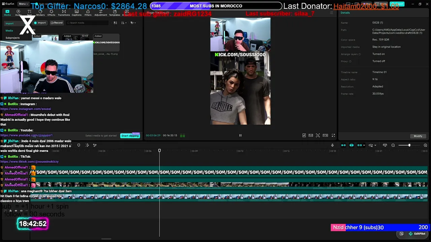
Task: Toggle auto snapping on timeline
Action: pos(352,145)
